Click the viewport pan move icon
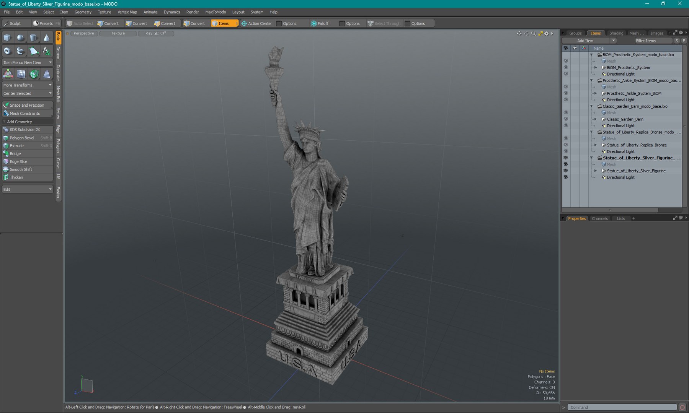 coord(519,34)
